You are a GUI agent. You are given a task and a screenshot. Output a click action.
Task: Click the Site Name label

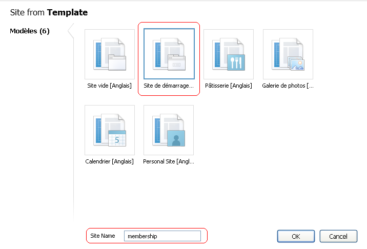103,236
